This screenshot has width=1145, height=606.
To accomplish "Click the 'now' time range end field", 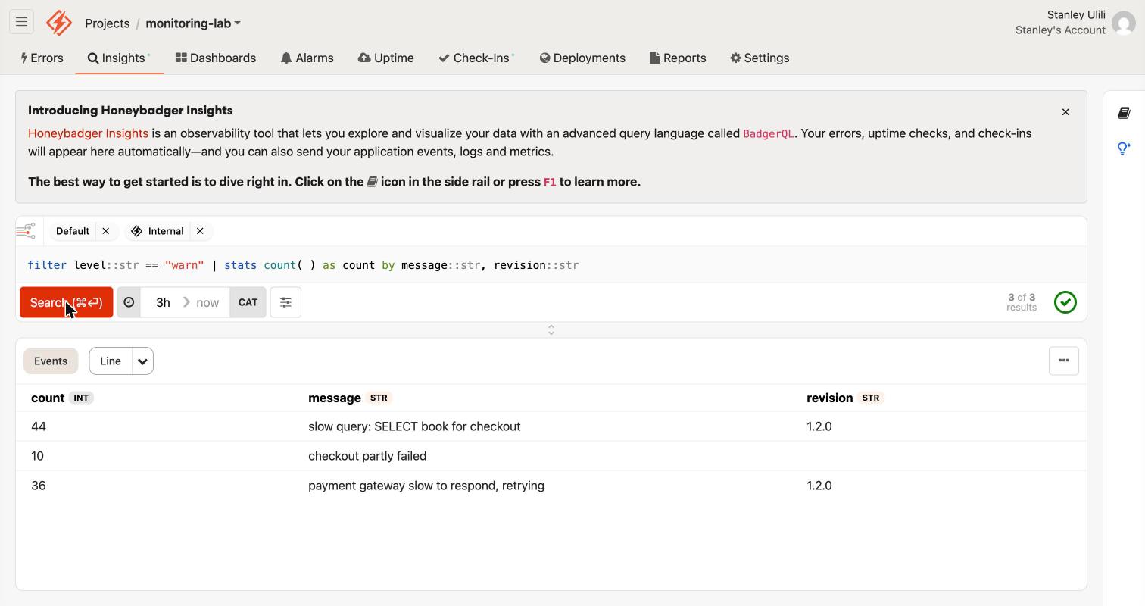I will (x=207, y=302).
